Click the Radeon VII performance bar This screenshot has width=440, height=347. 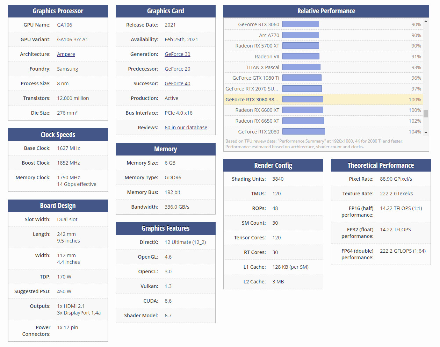coord(301,56)
